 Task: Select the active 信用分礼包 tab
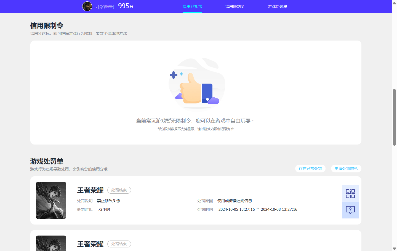pos(192,6)
